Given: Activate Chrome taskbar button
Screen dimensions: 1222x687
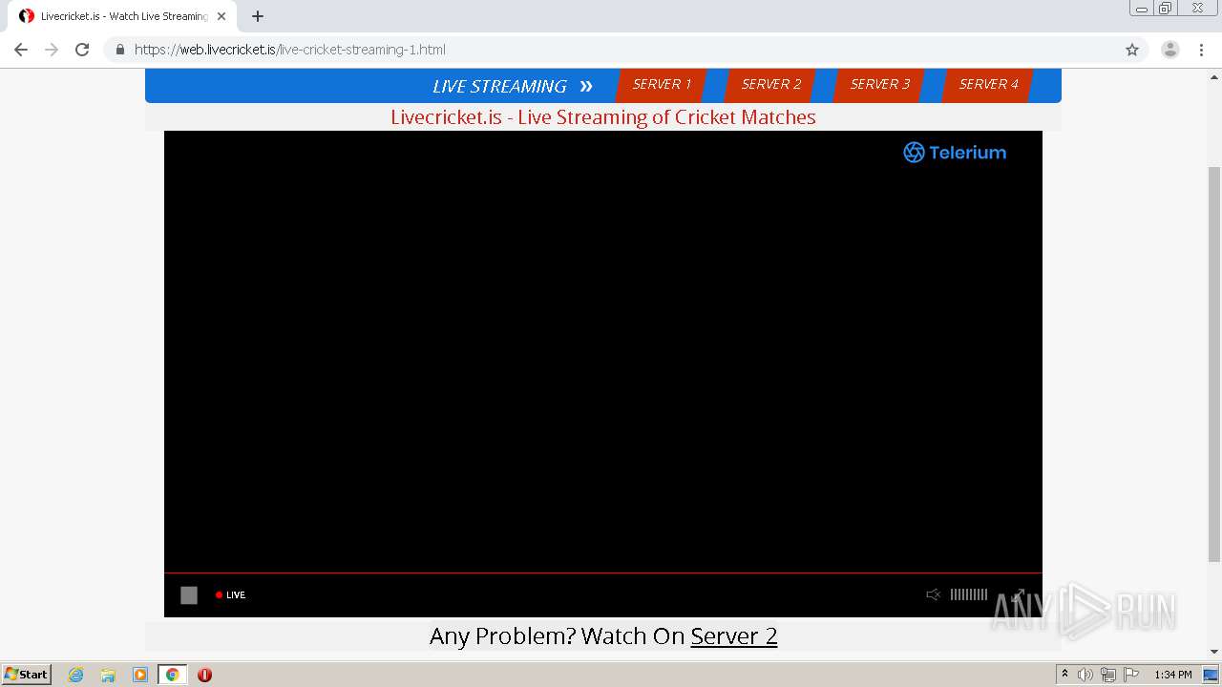Looking at the screenshot, I should [x=172, y=675].
